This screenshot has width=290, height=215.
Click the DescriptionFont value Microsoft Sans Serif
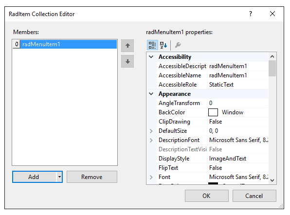(x=238, y=140)
